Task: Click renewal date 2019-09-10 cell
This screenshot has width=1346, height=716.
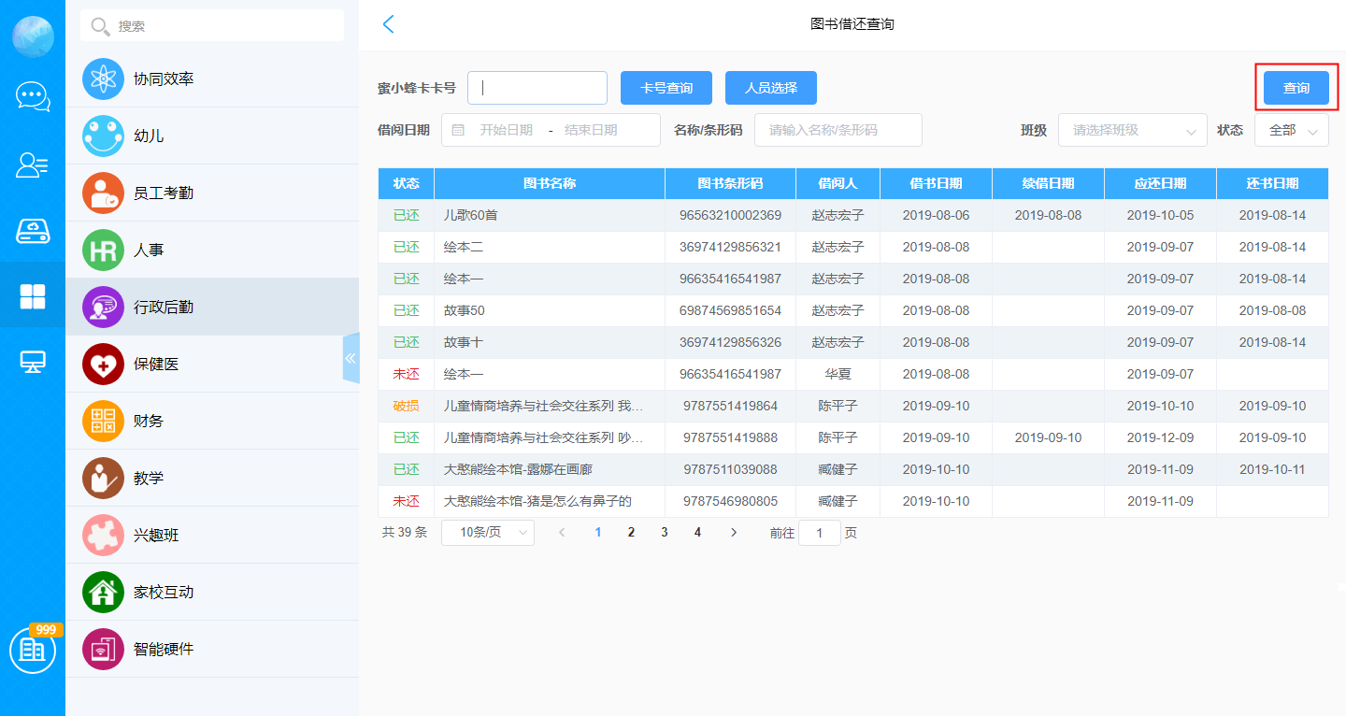Action: [1048, 438]
